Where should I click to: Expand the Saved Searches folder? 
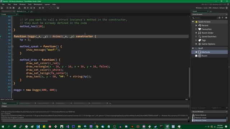coord(196,37)
